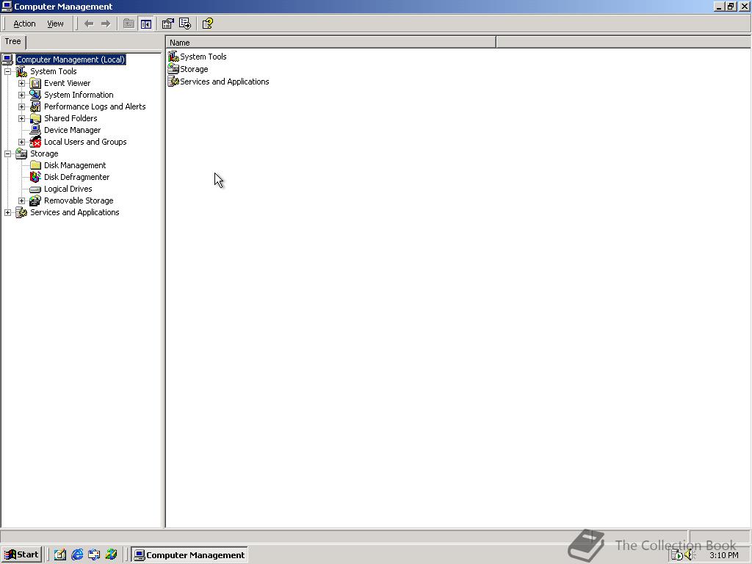Expand Local Users and Groups node
The width and height of the screenshot is (752, 564).
[x=21, y=142]
